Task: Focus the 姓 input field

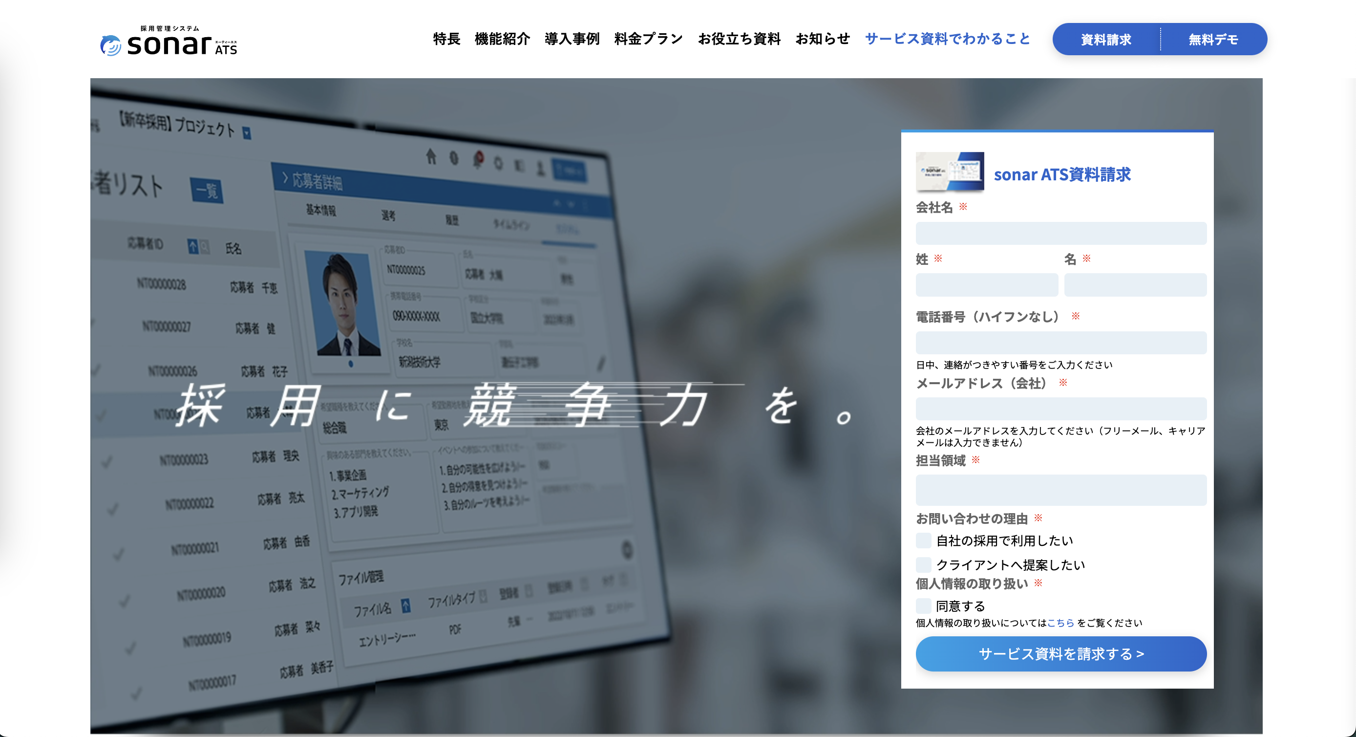Action: pyautogui.click(x=987, y=285)
